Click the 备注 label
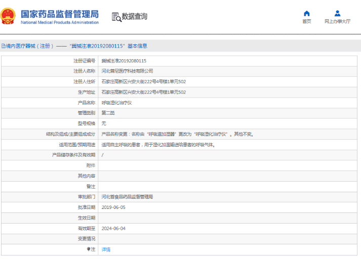The height and width of the screenshot is (259, 361). click(x=91, y=187)
